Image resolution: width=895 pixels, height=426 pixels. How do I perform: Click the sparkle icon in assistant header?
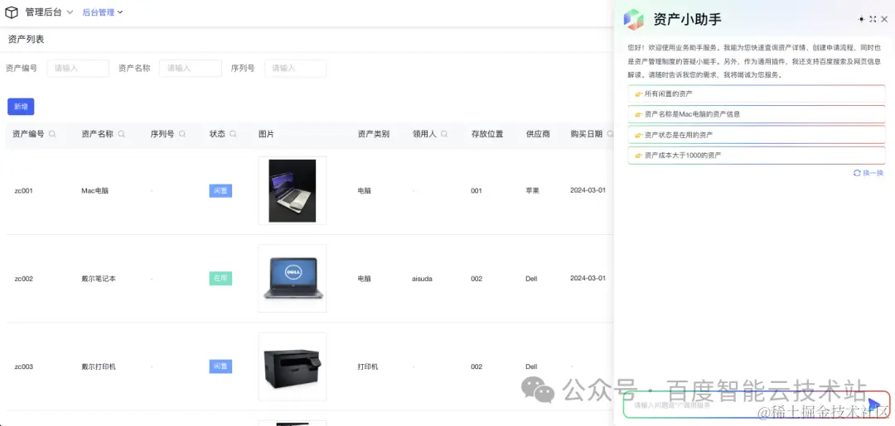pos(861,19)
